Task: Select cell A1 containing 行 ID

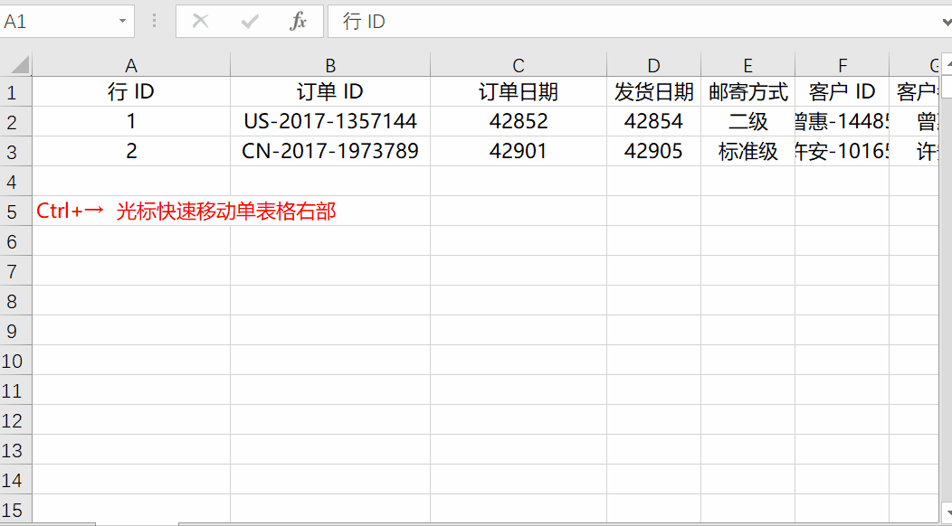Action: (131, 91)
